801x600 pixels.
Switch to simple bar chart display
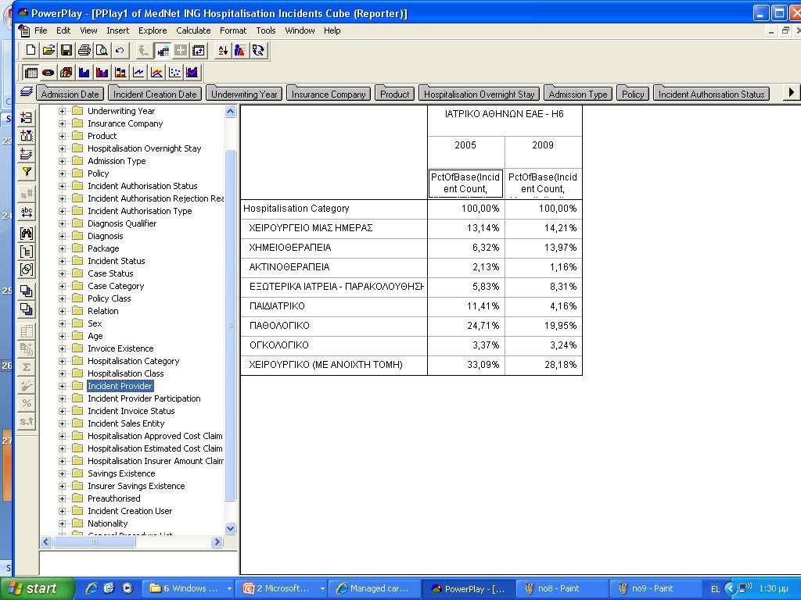pos(84,73)
